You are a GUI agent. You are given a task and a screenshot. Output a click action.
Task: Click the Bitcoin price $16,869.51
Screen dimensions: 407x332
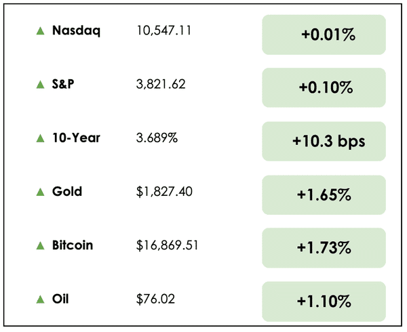167,245
